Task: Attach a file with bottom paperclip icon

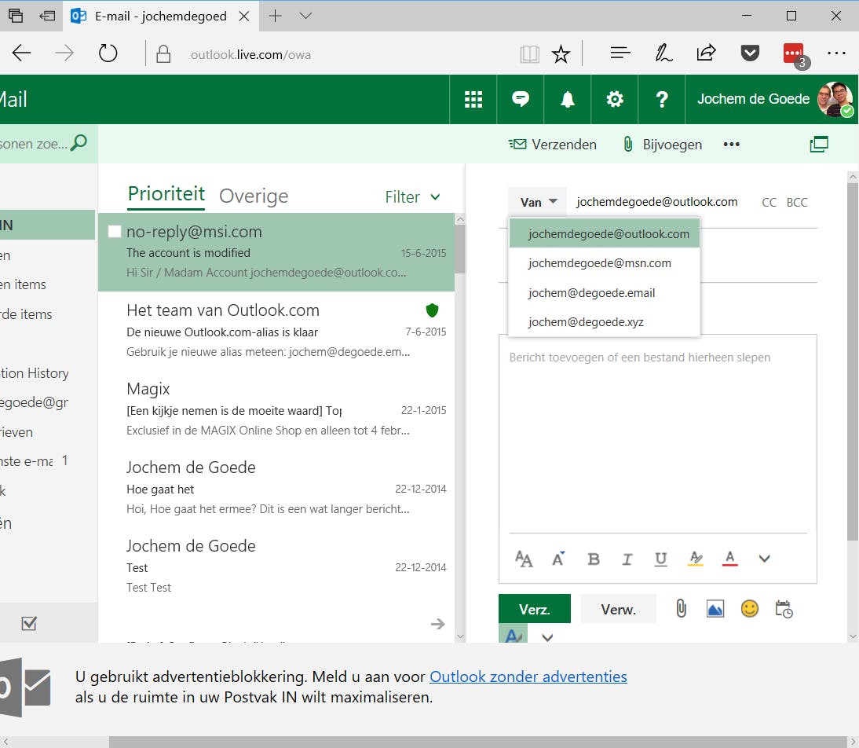Action: pyautogui.click(x=681, y=609)
